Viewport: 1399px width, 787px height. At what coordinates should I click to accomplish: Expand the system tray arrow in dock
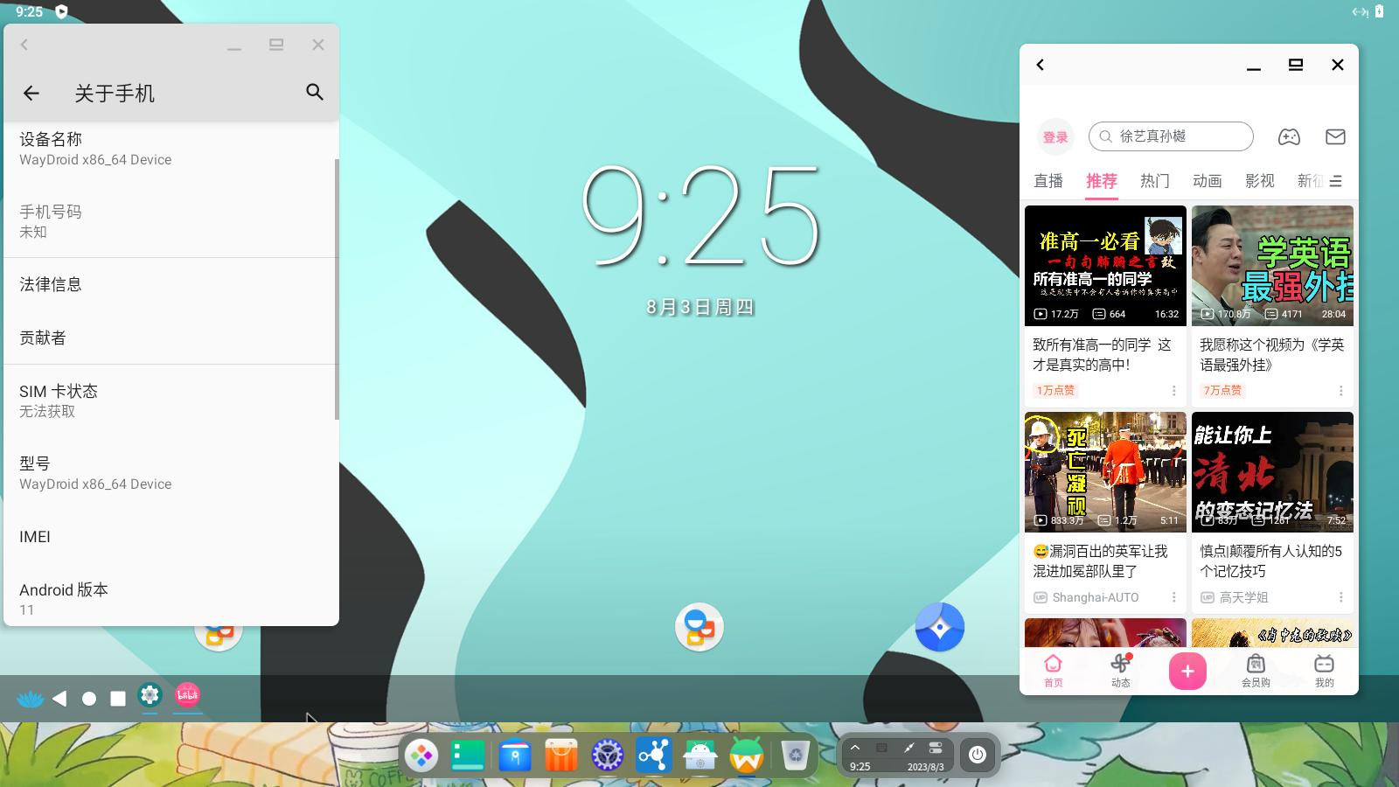click(855, 748)
